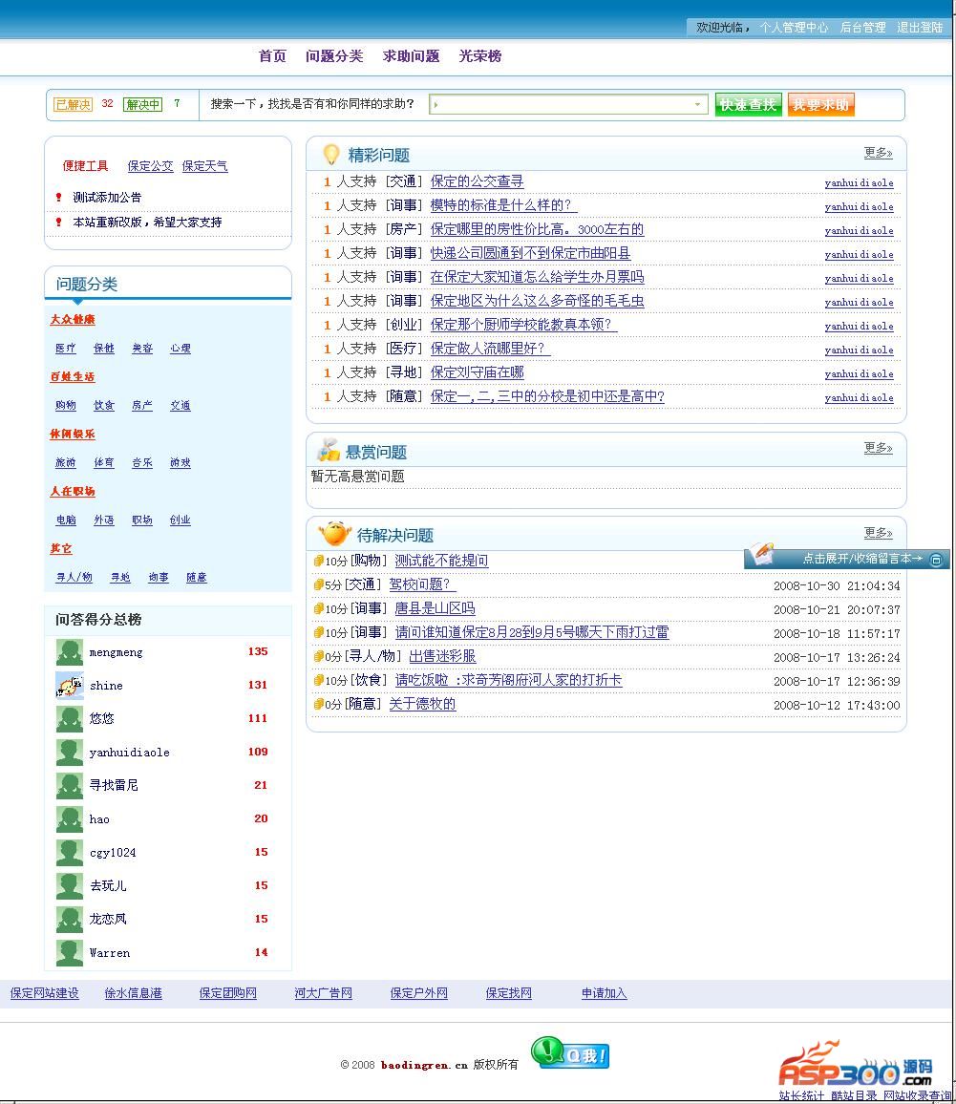Screen dimensions: 956x1104
Task: Open the 问题分类 navigation menu item
Action: pos(334,56)
